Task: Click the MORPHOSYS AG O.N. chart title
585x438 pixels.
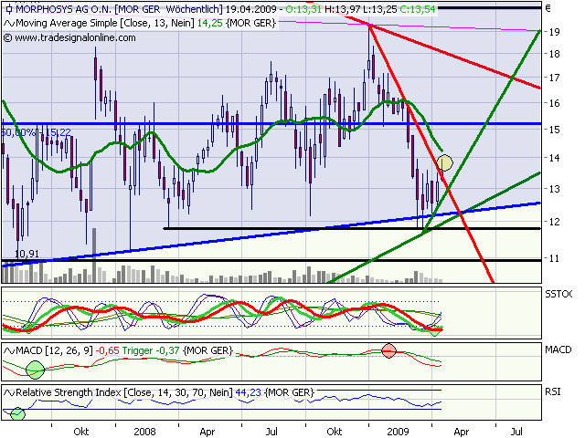Action: point(63,9)
